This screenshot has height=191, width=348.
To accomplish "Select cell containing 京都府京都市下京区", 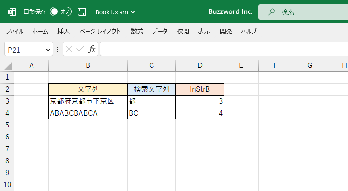I will pyautogui.click(x=88, y=101).
